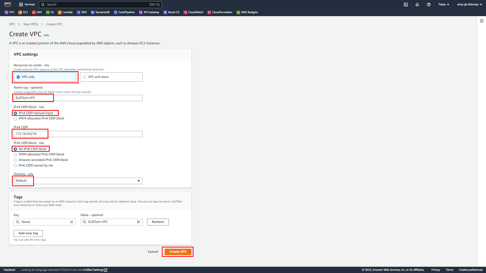The width and height of the screenshot is (486, 273).
Task: Open the Tokyo region selector
Action: coord(443,5)
